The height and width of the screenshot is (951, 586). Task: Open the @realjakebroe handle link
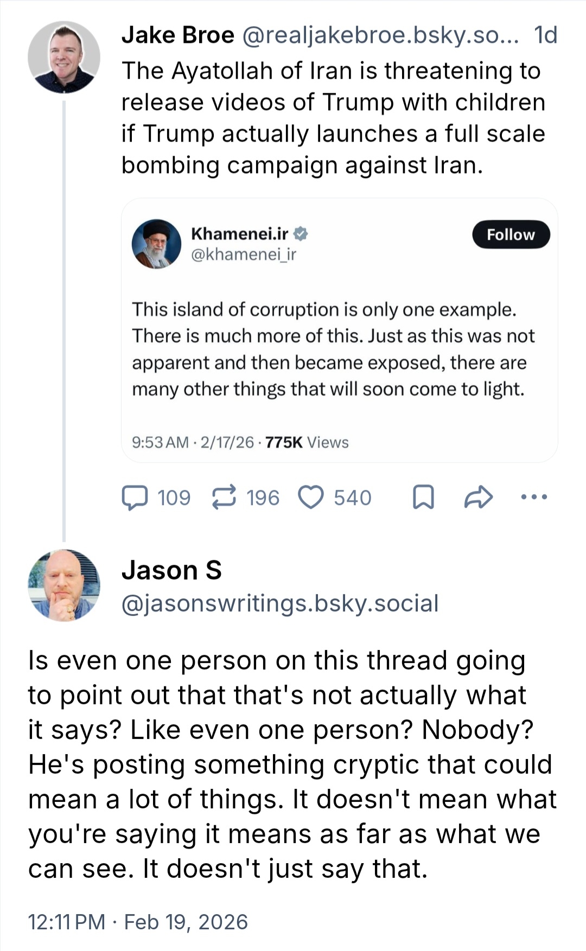[x=380, y=35]
